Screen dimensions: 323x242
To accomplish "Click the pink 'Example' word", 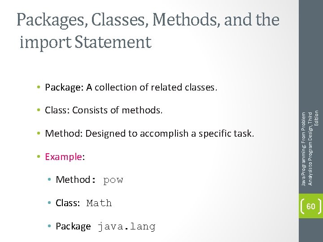I will (x=63, y=157).
